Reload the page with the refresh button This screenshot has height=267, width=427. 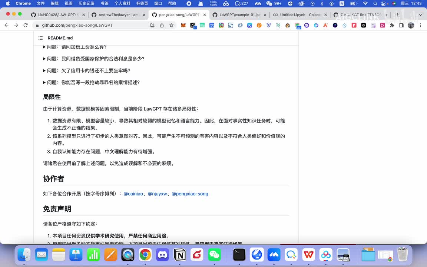(25, 25)
